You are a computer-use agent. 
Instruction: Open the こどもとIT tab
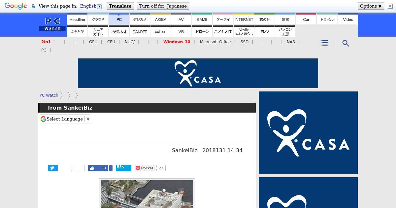[x=223, y=31]
